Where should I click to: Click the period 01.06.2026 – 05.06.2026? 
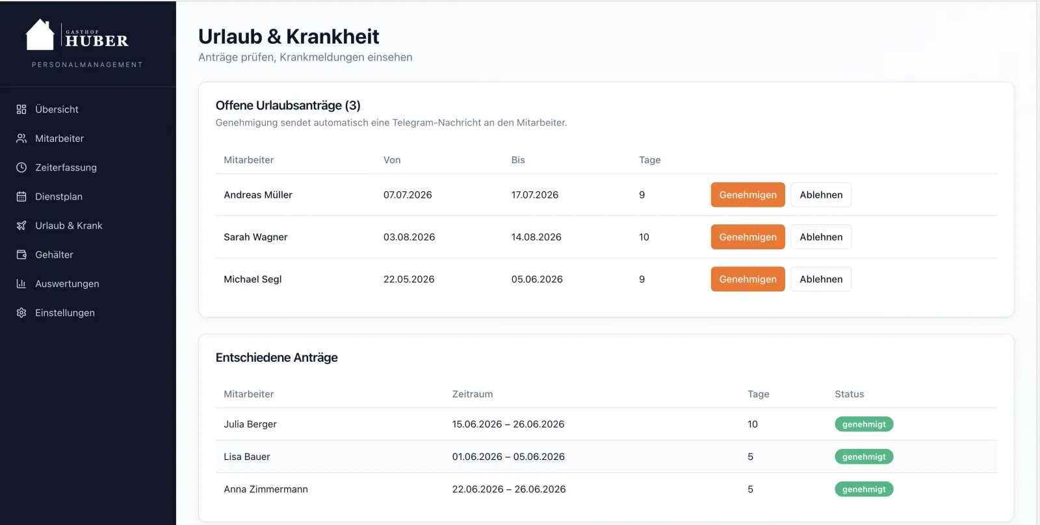coord(508,457)
